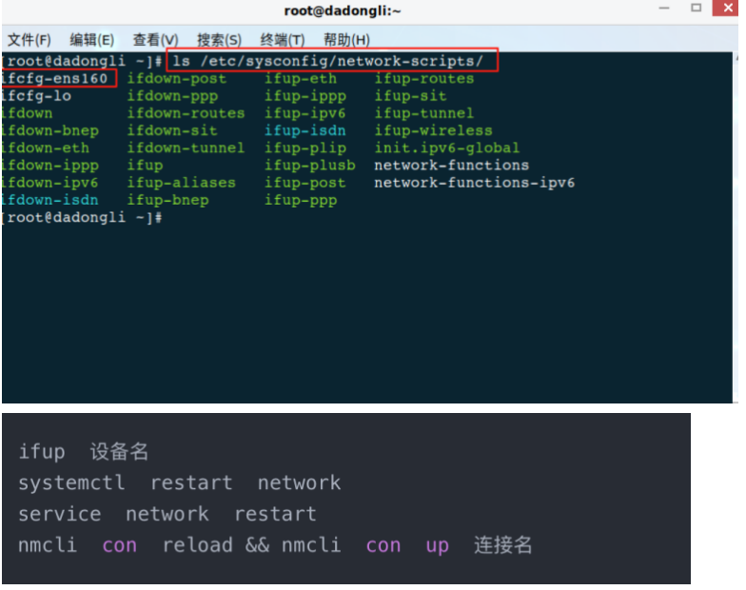Click the ifdown-isdn cyan link entry

[49, 200]
